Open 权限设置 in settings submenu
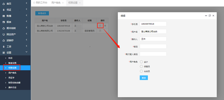 click(x=15, y=68)
